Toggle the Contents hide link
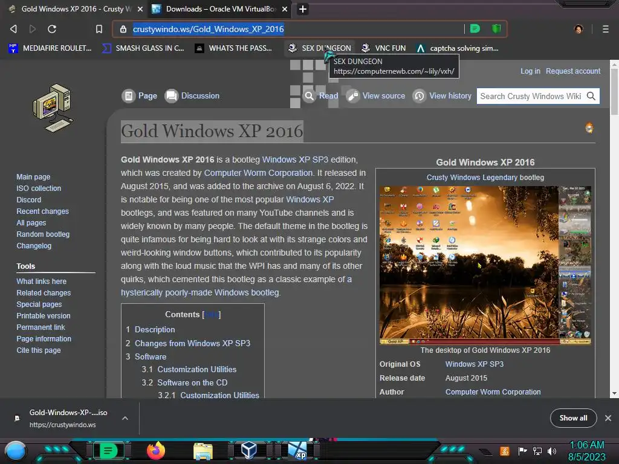 point(211,314)
